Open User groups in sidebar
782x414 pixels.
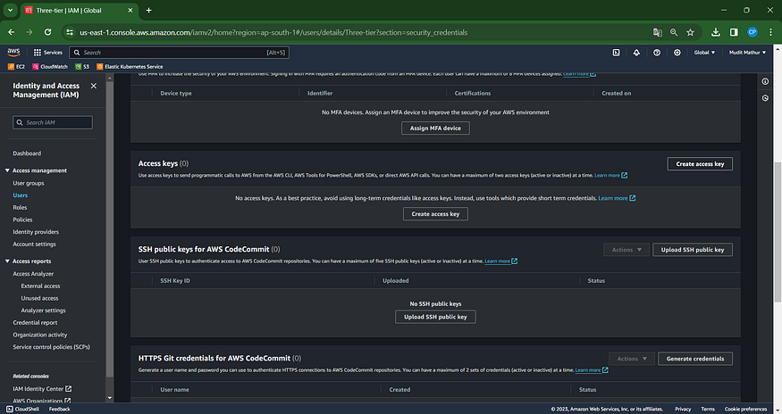point(29,183)
